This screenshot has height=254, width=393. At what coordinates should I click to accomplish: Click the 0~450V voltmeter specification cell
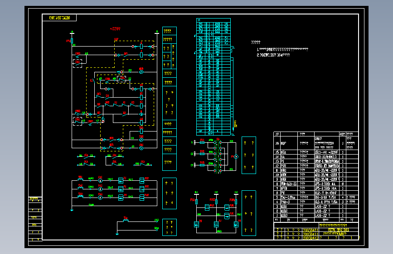pos(326,193)
